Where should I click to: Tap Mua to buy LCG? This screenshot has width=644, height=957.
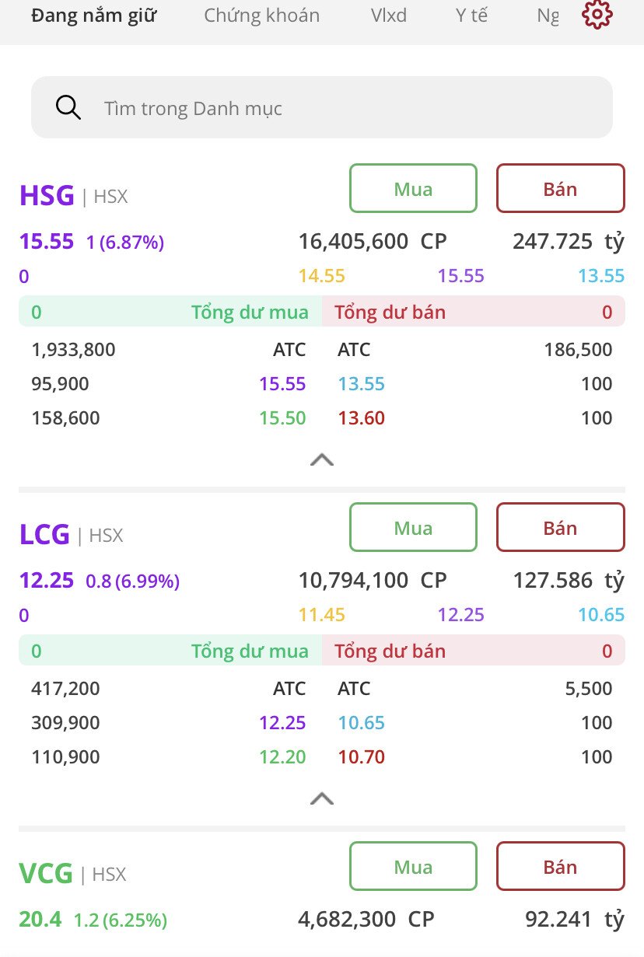click(413, 528)
